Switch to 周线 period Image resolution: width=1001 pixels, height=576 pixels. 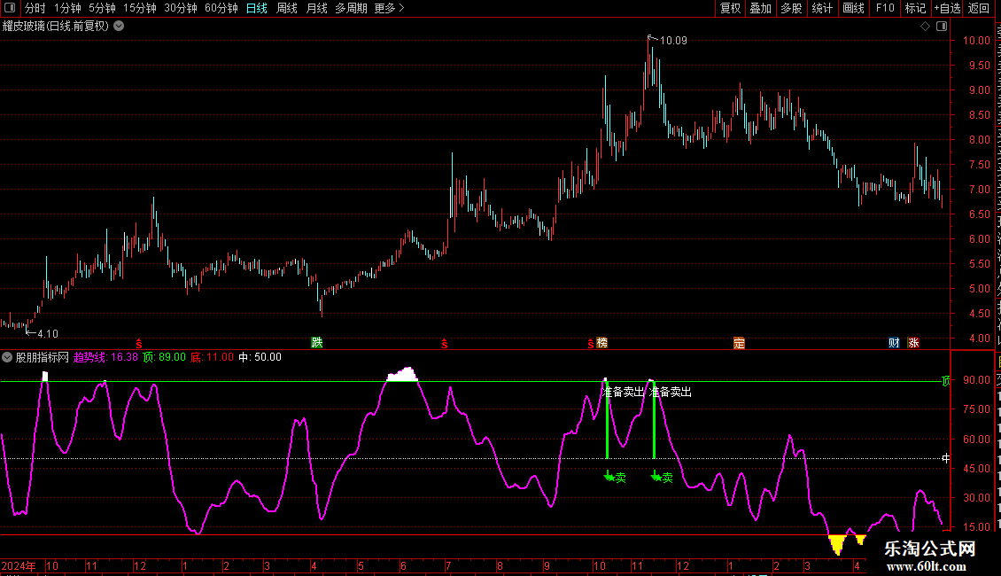tap(287, 8)
